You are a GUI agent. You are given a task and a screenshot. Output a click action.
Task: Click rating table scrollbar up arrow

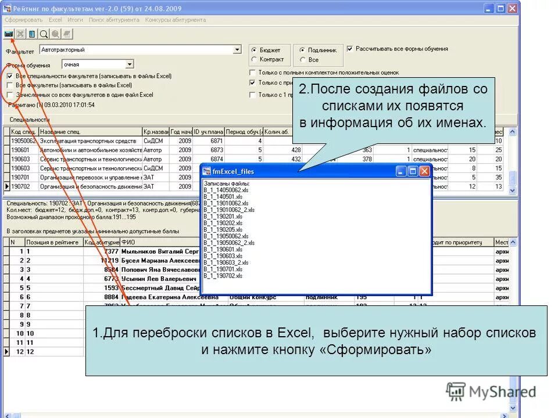(x=513, y=242)
